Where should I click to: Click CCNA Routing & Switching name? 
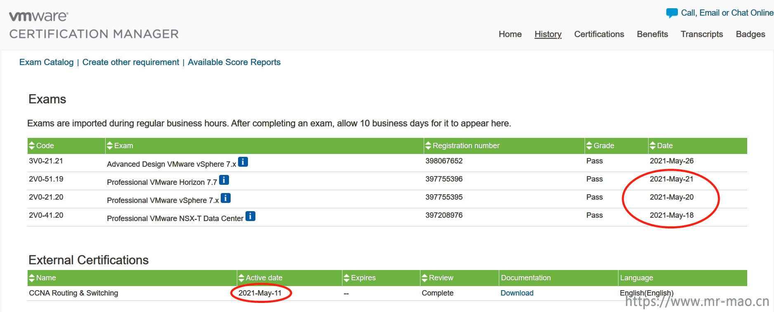point(73,293)
